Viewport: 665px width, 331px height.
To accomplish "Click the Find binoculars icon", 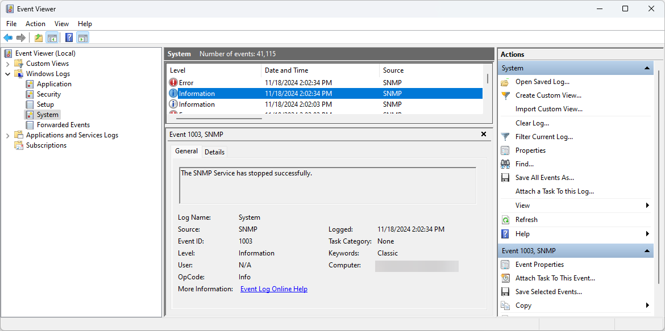I will (x=506, y=164).
